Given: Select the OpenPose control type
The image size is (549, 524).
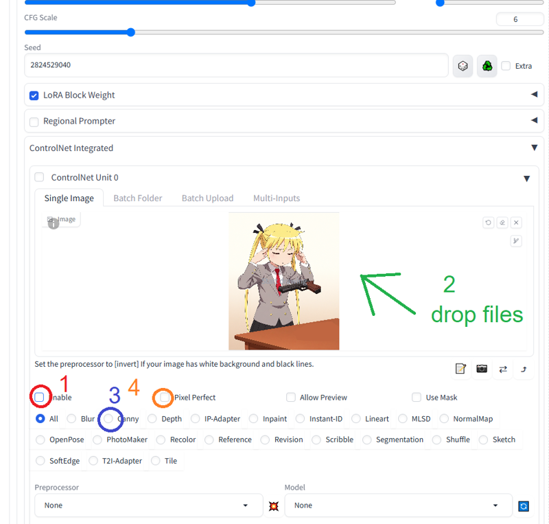Looking at the screenshot, I should pyautogui.click(x=40, y=440).
